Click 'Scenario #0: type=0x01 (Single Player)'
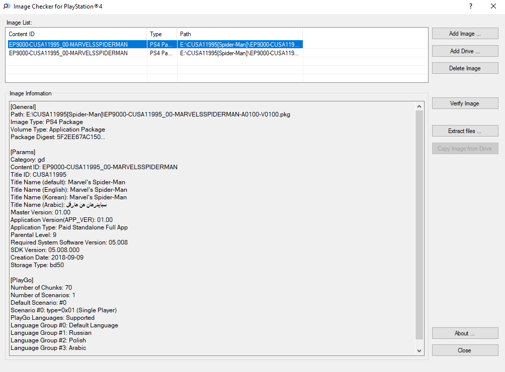 point(64,310)
